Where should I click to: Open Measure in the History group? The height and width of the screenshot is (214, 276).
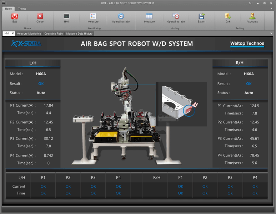(149, 16)
